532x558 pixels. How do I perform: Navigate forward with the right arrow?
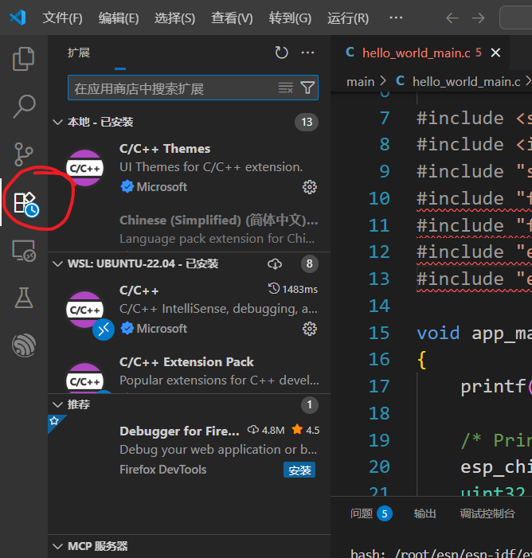click(x=478, y=18)
